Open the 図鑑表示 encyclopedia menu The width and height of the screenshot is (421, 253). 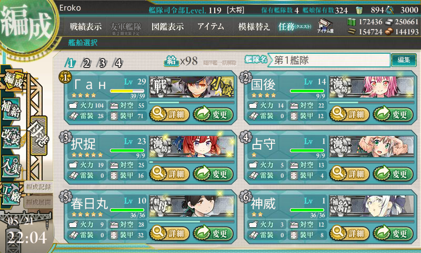click(168, 26)
